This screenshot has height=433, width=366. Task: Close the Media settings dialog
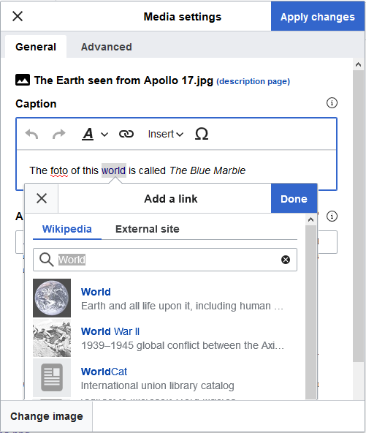(18, 16)
